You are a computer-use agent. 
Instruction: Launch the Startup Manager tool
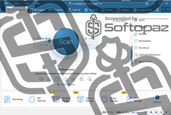point(109,99)
